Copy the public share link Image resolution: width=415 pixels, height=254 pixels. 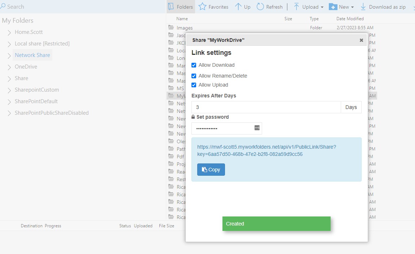point(211,170)
